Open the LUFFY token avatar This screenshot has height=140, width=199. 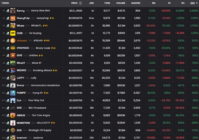point(13,78)
